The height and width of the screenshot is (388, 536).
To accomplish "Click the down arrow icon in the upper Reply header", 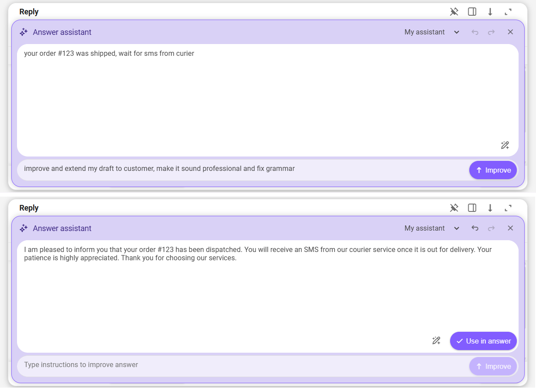I will 490,12.
